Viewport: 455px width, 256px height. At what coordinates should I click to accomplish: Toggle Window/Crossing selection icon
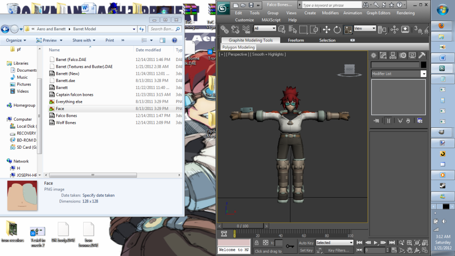(314, 29)
